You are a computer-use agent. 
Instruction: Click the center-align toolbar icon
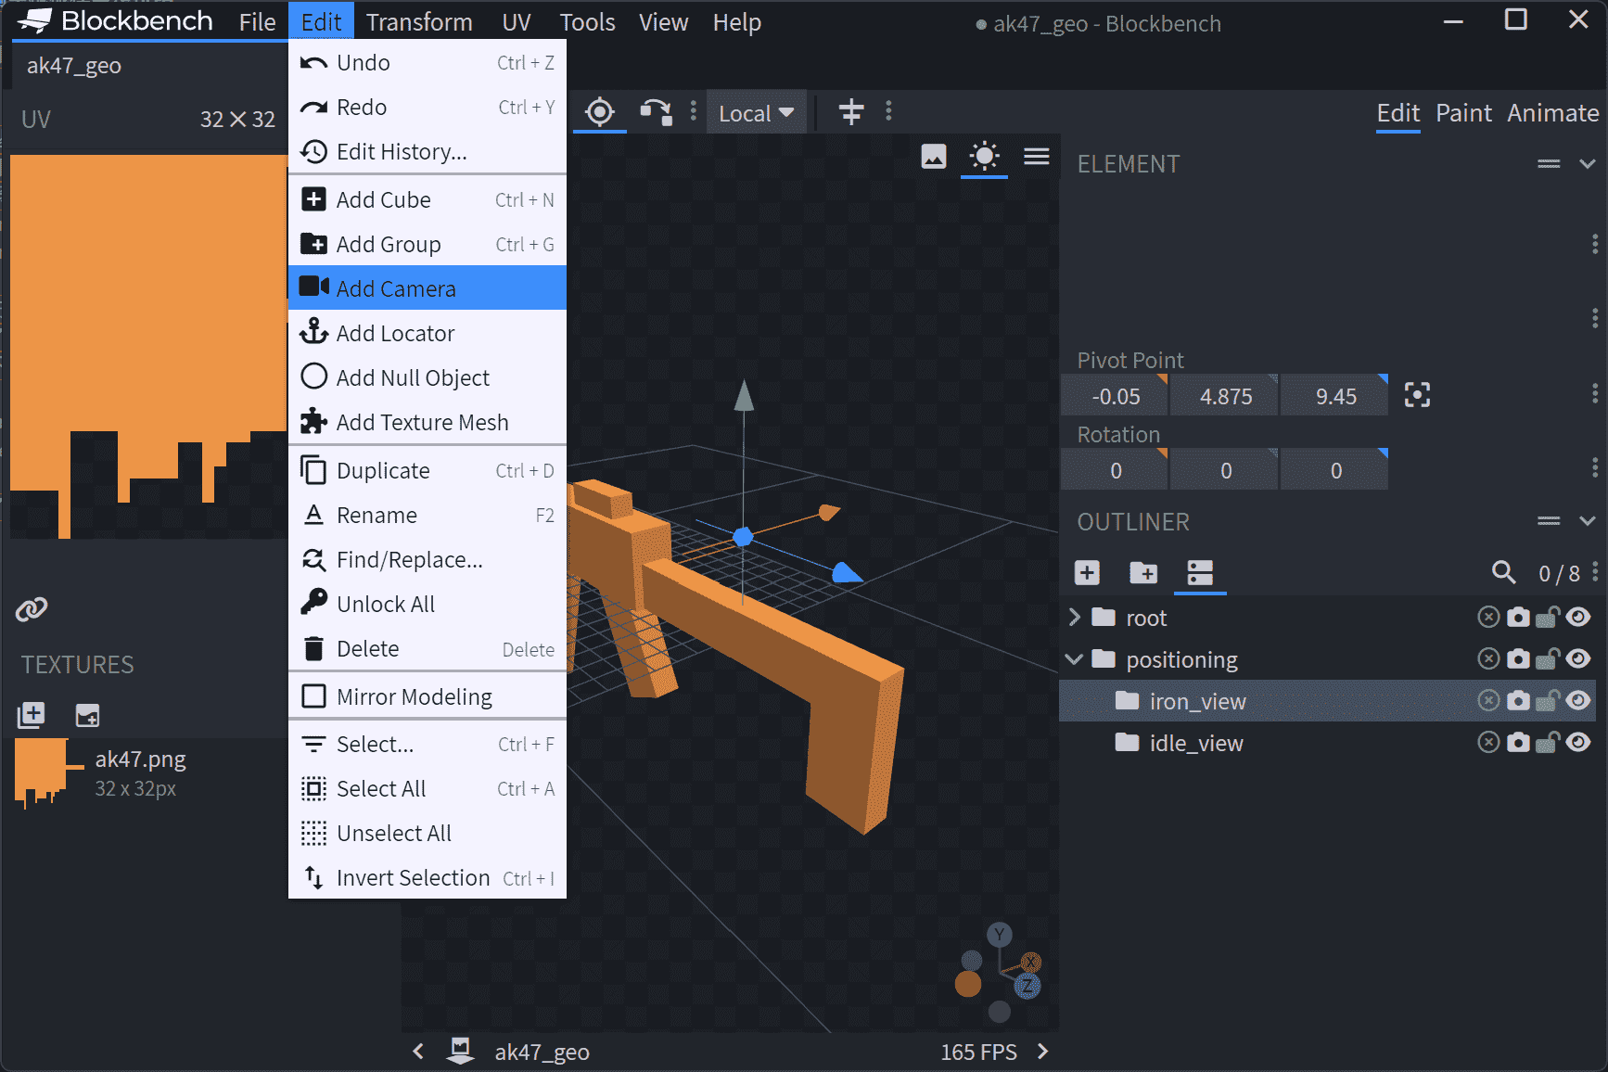[851, 112]
